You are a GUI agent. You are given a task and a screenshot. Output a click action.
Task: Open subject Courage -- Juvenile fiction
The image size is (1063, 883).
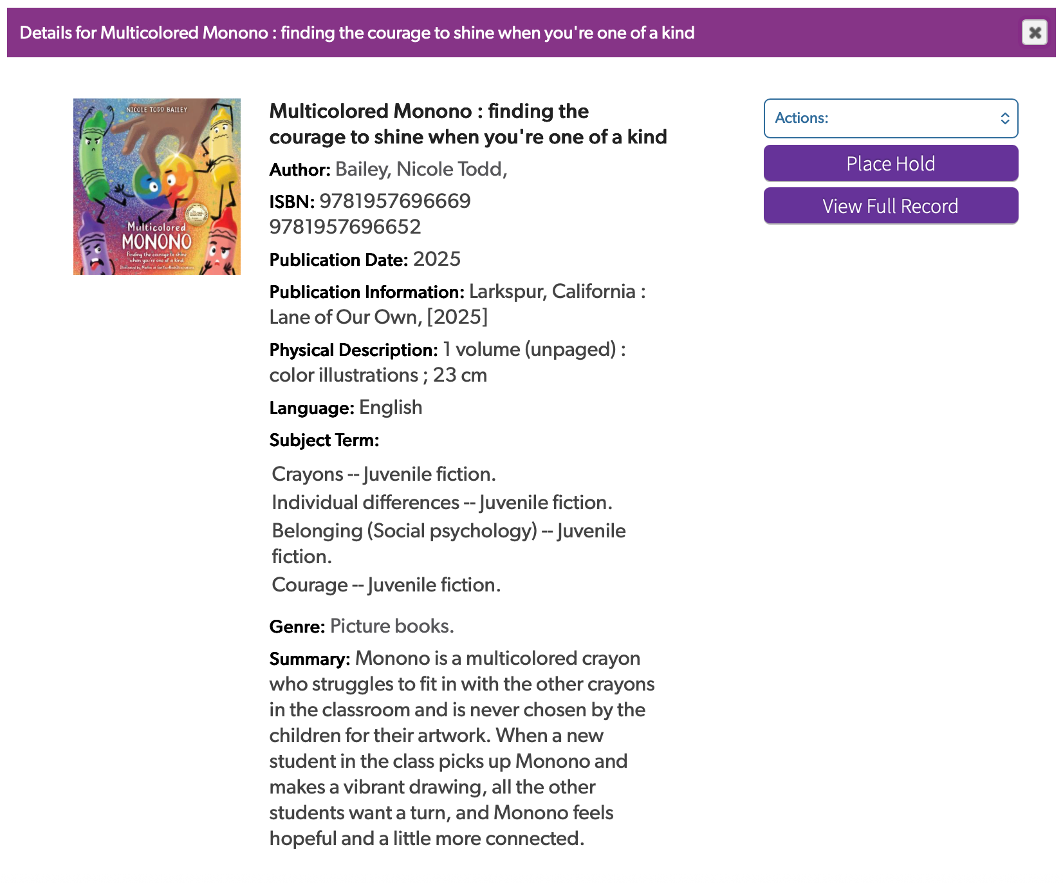[386, 585]
